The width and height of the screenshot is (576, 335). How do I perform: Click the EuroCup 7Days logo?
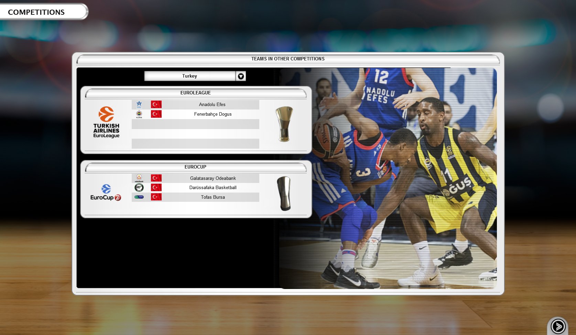click(x=106, y=193)
